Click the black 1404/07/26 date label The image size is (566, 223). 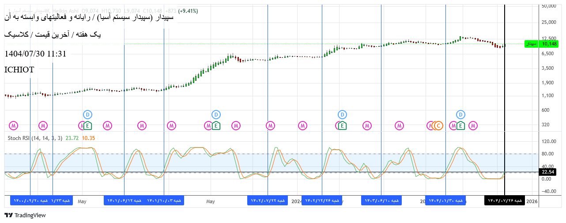coord(505,201)
